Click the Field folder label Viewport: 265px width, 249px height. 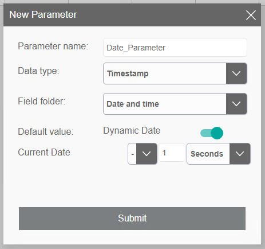(x=42, y=101)
